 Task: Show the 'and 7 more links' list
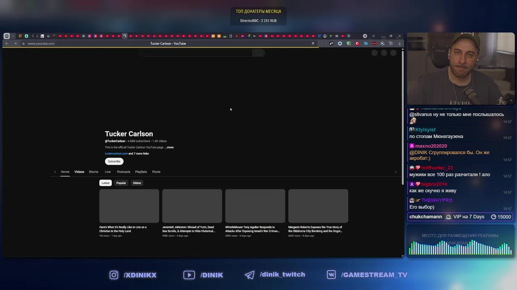point(139,153)
